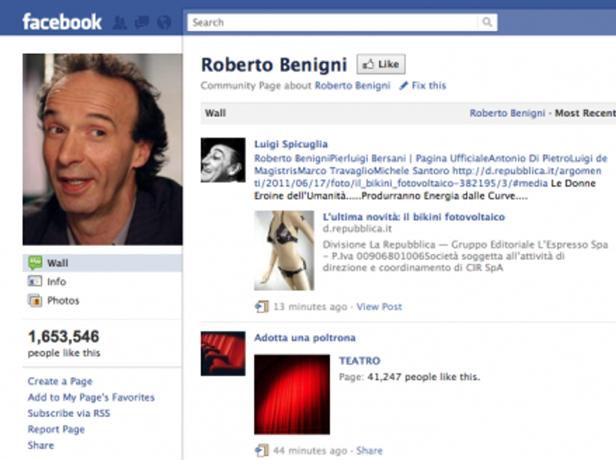This screenshot has height=460, width=616.
Task: Click the Facebook logo
Action: click(62, 22)
